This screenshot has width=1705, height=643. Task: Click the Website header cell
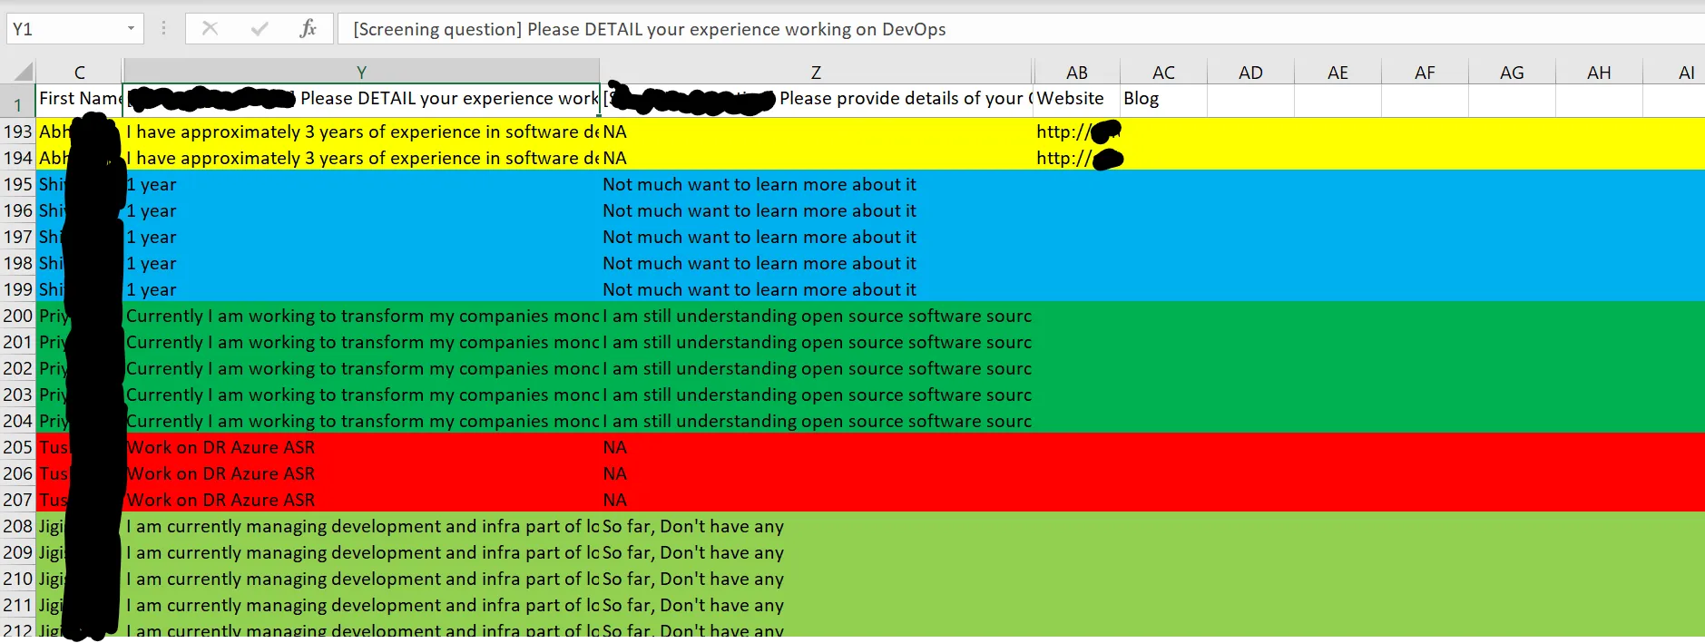click(x=1075, y=99)
